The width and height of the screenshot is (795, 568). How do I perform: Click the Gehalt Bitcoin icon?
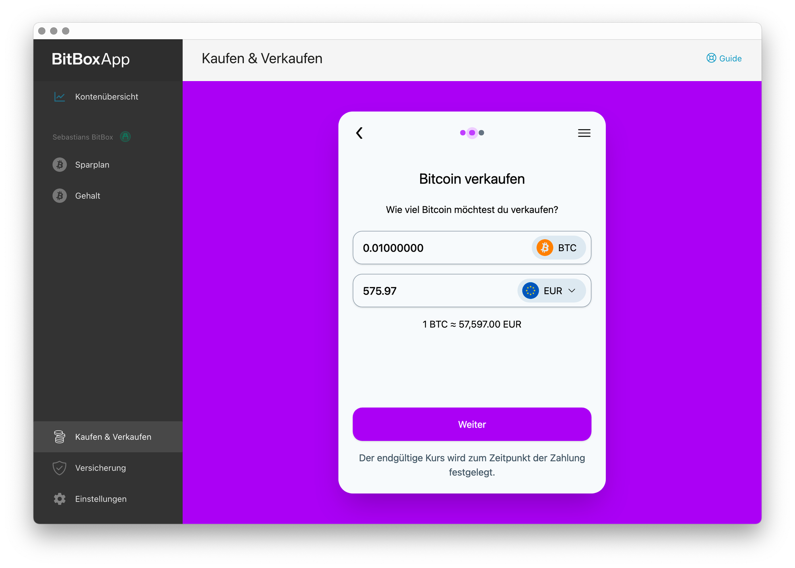60,196
